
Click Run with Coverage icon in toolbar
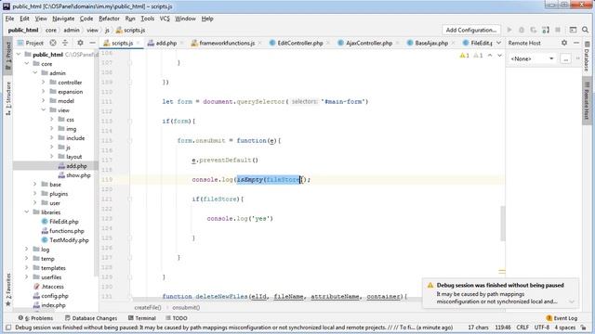point(534,30)
